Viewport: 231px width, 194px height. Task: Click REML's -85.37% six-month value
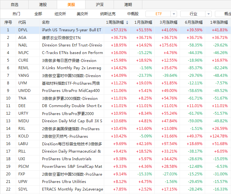point(195,68)
